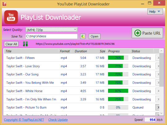Click the Queued status of Picture To Burn

pos(138,107)
